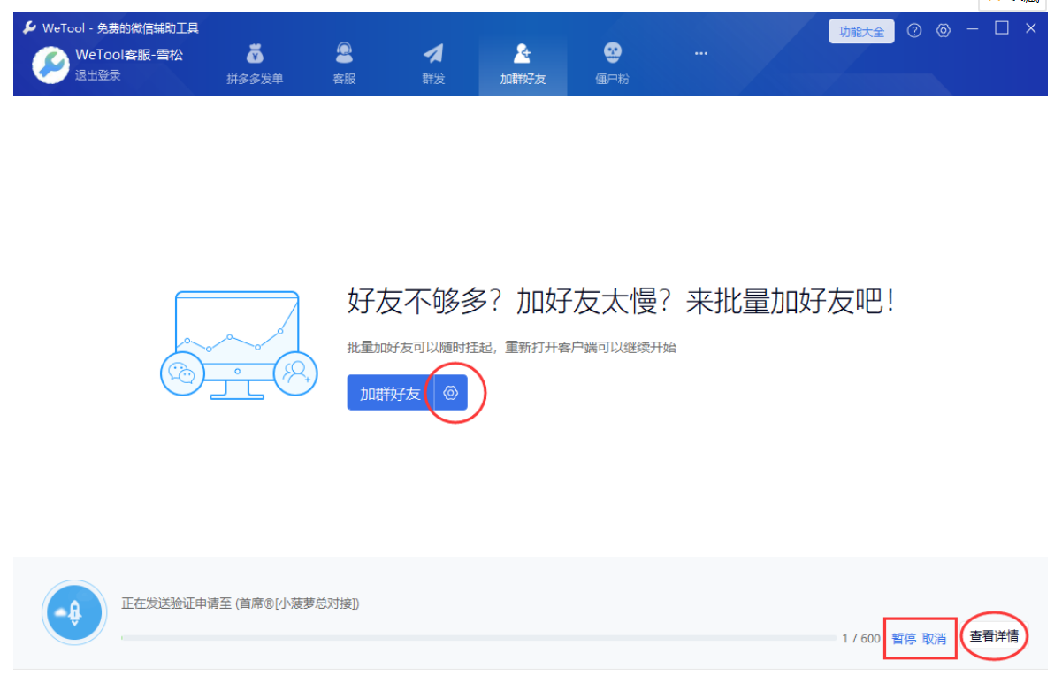Cancel the task with 取消
The image size is (1062, 684).
[935, 639]
